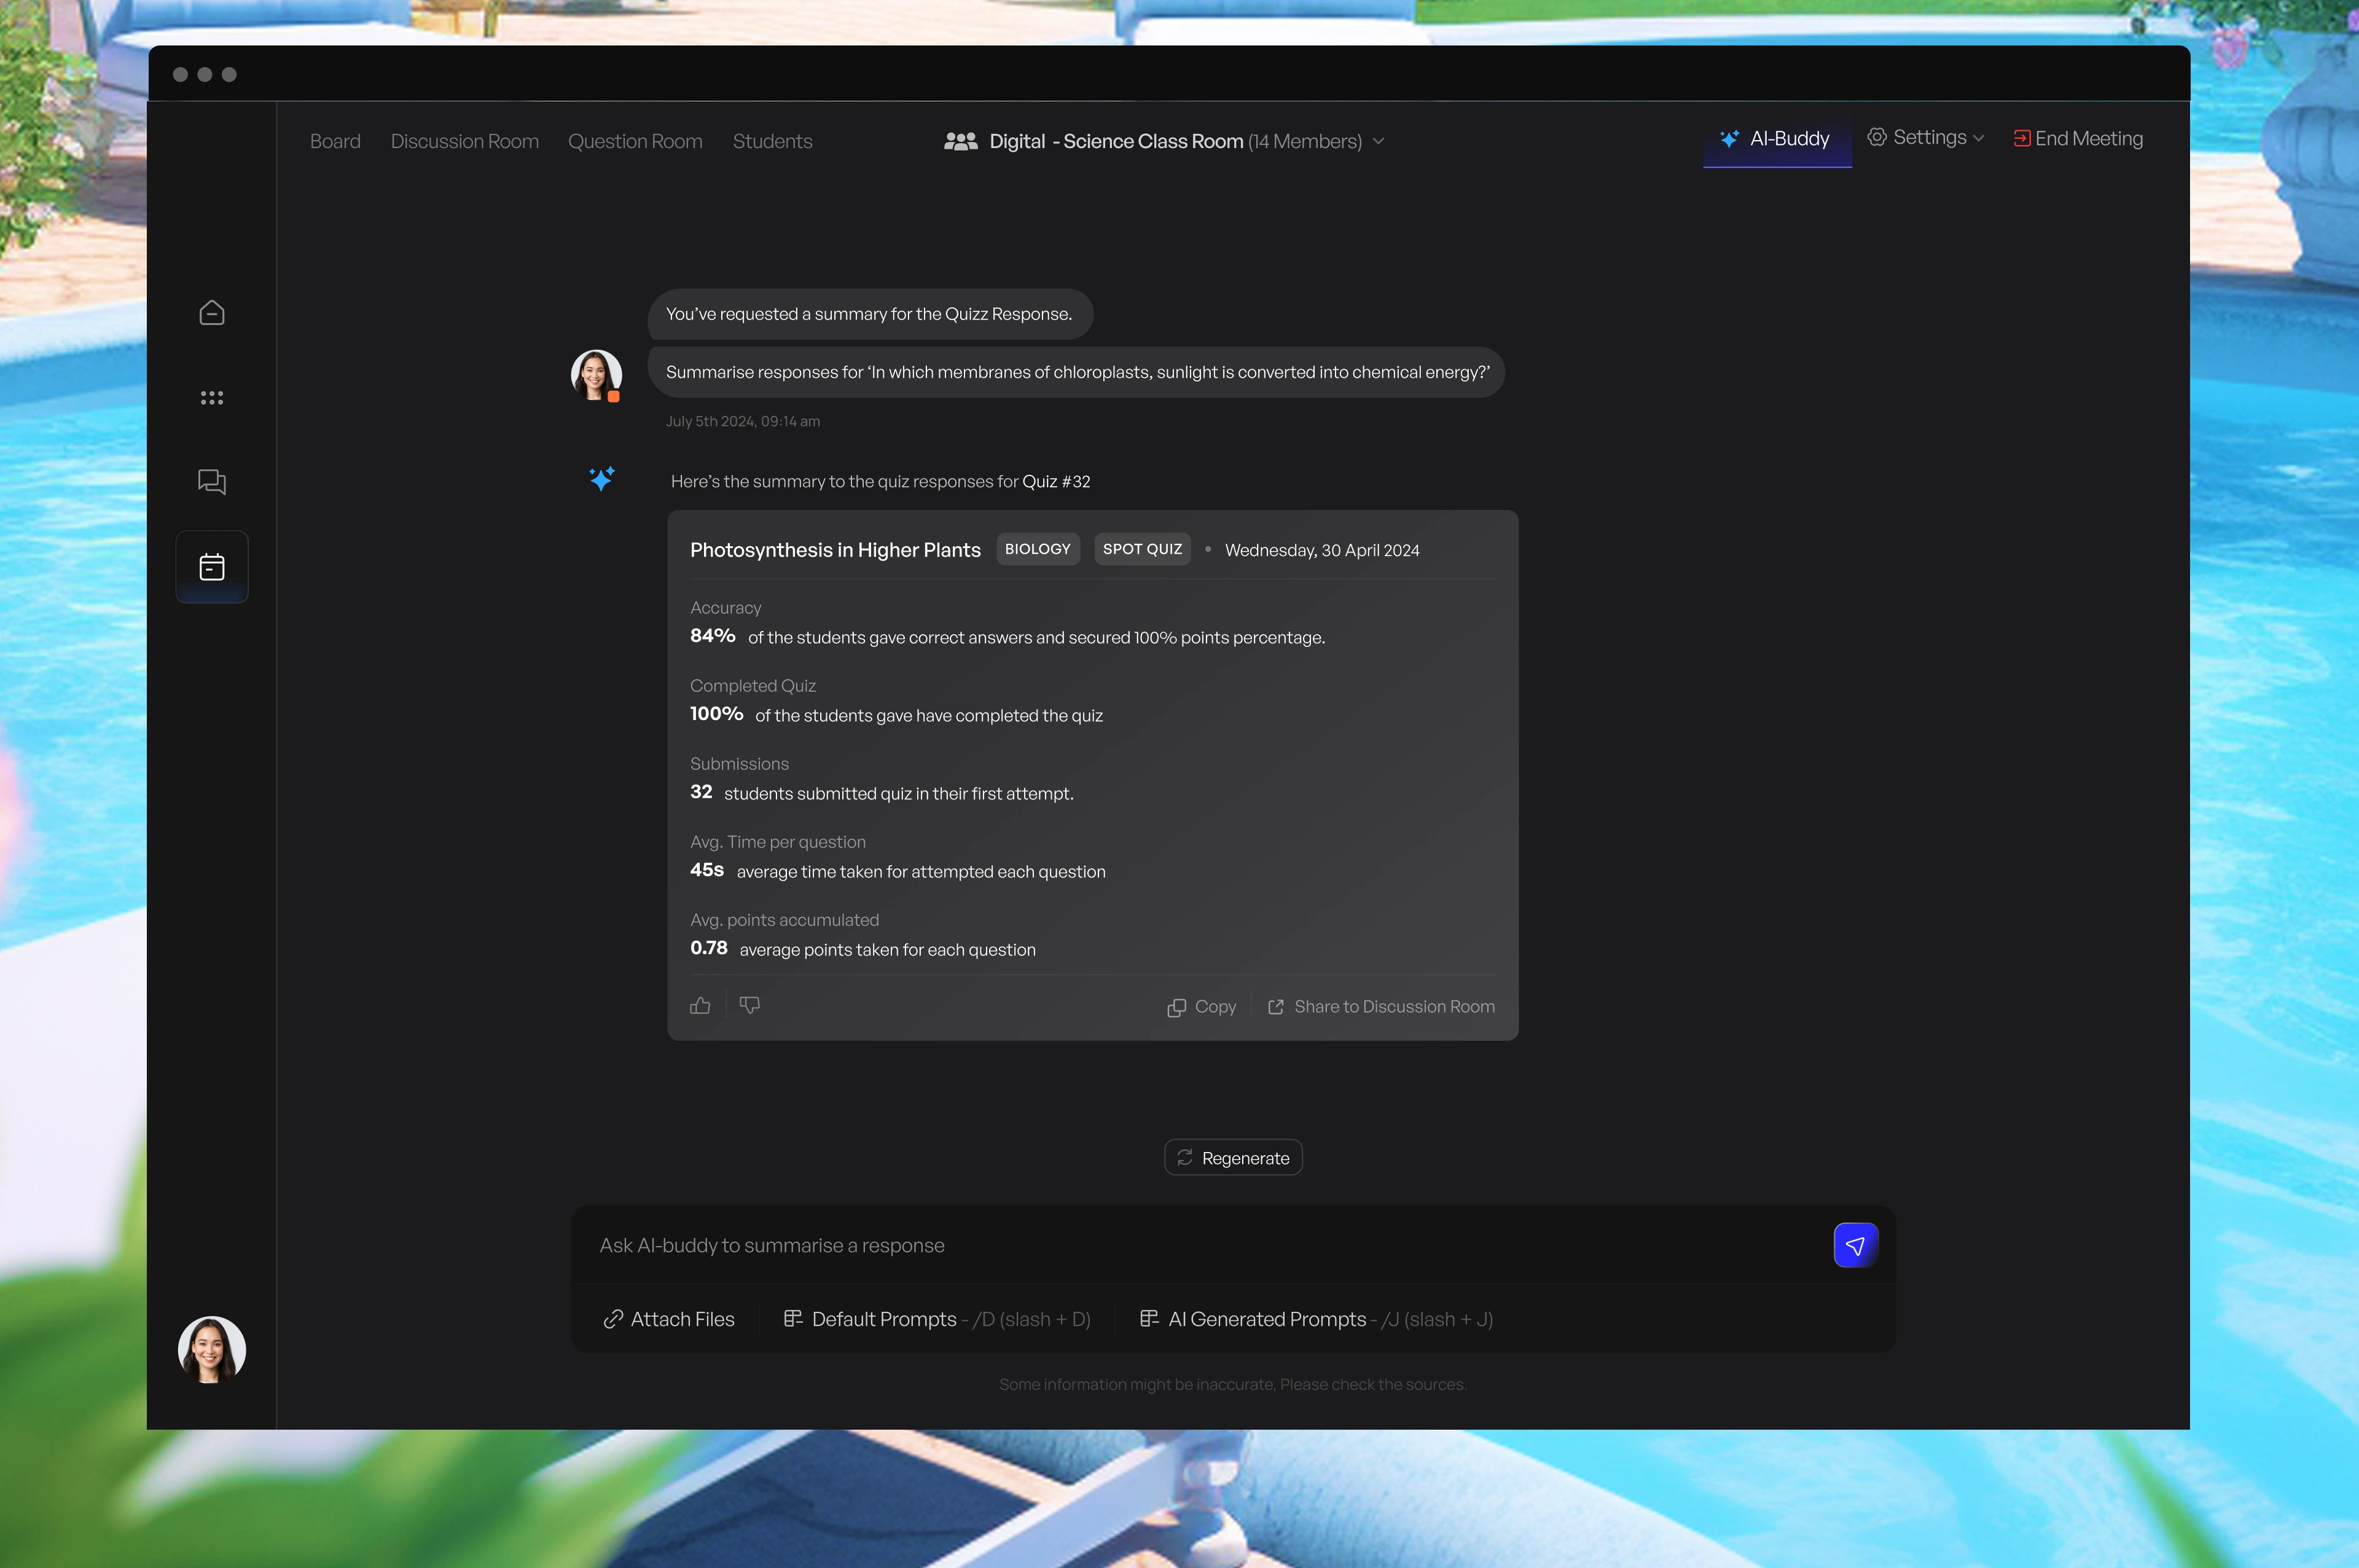The height and width of the screenshot is (1568, 2359).
Task: Click the Settings gear icon
Action: tap(1877, 137)
